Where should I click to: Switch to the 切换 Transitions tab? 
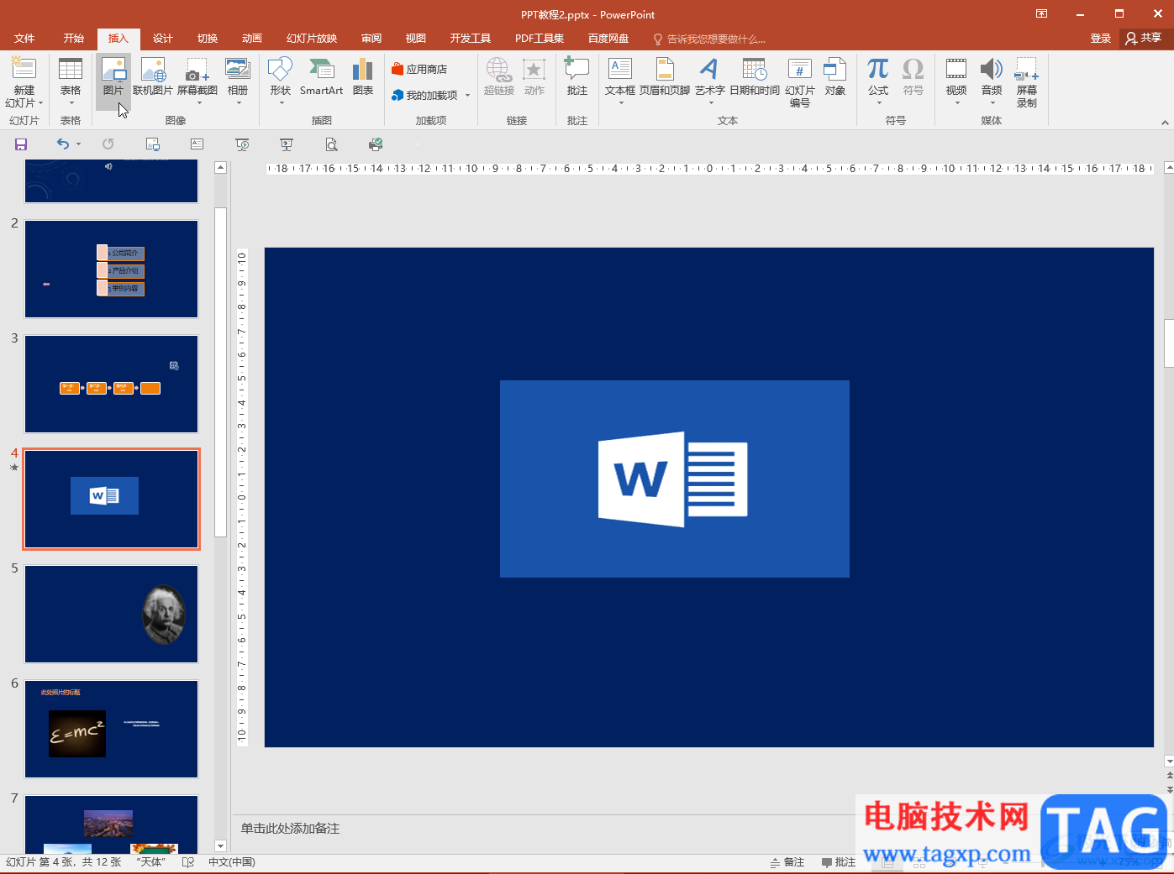tap(208, 39)
